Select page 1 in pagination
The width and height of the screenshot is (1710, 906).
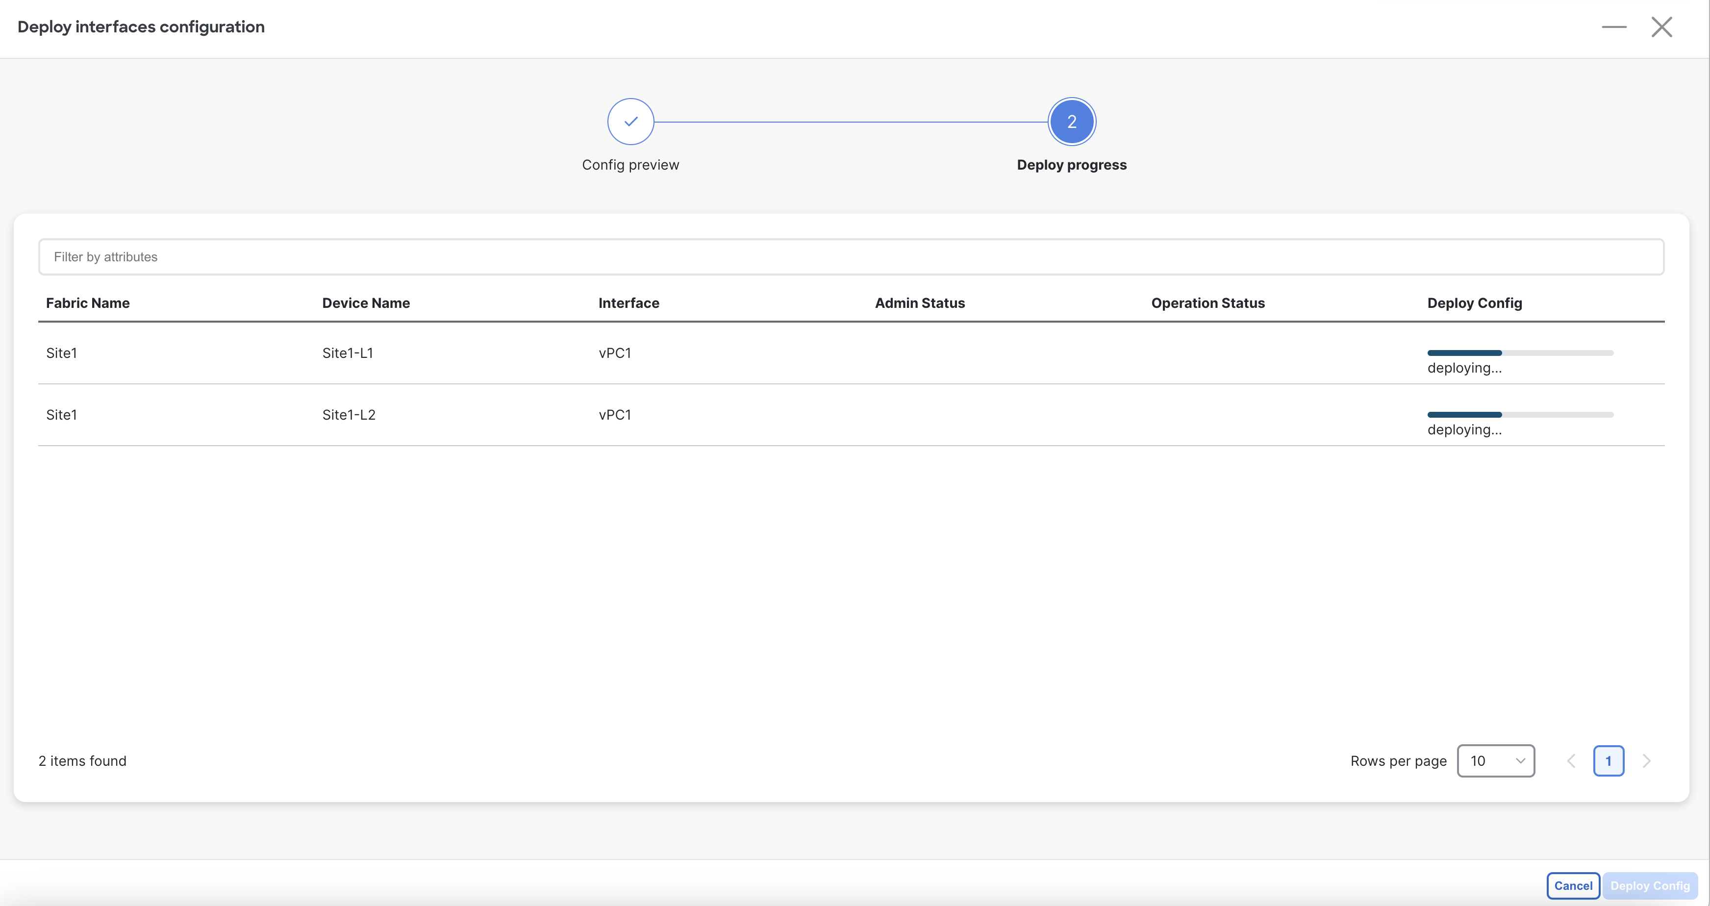point(1609,761)
